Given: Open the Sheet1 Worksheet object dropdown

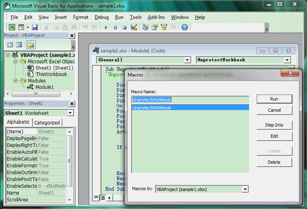Looking at the screenshot, I should pos(70,113).
